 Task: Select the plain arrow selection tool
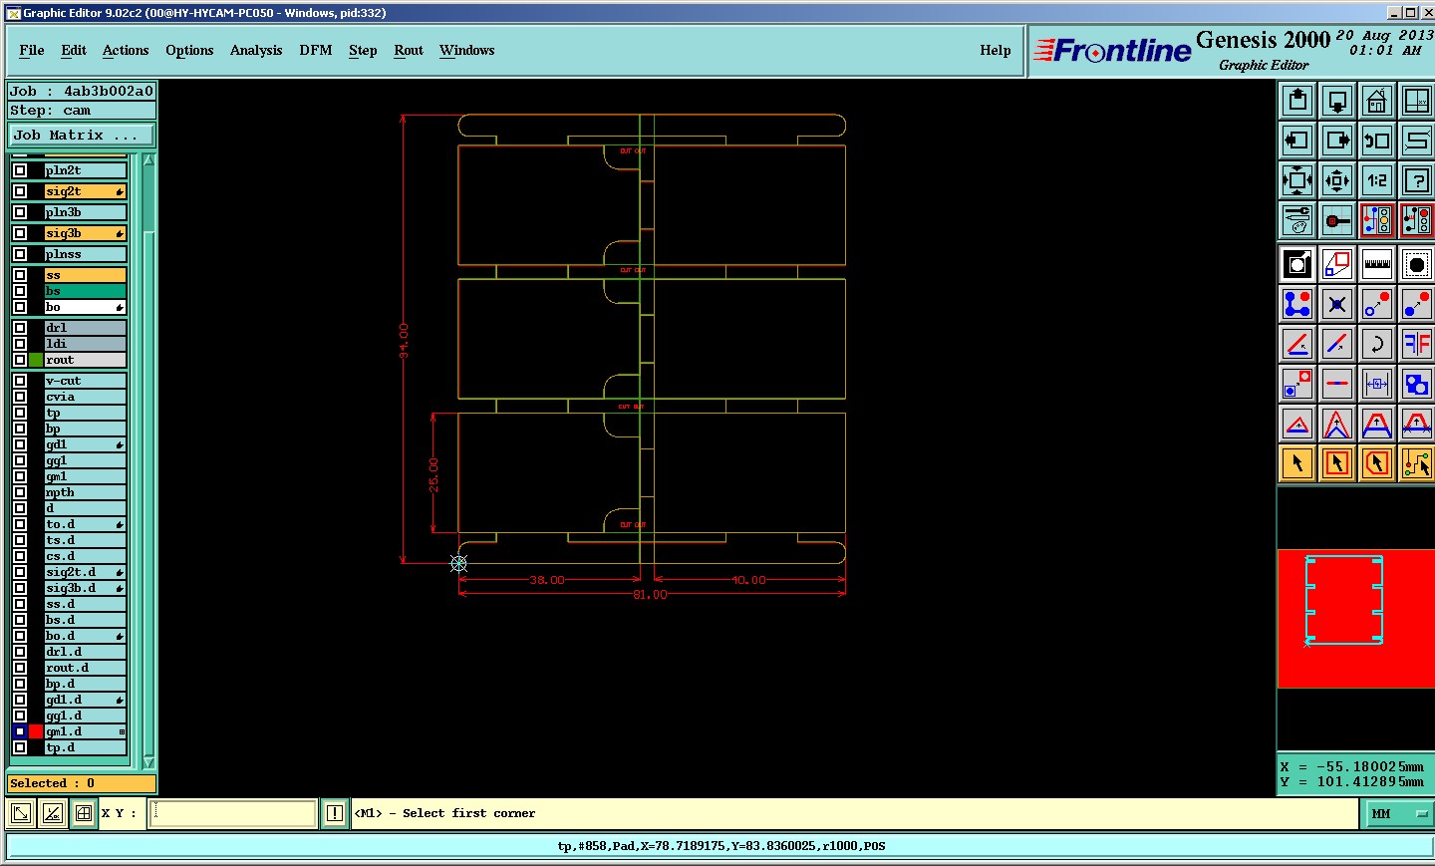[x=1297, y=463]
